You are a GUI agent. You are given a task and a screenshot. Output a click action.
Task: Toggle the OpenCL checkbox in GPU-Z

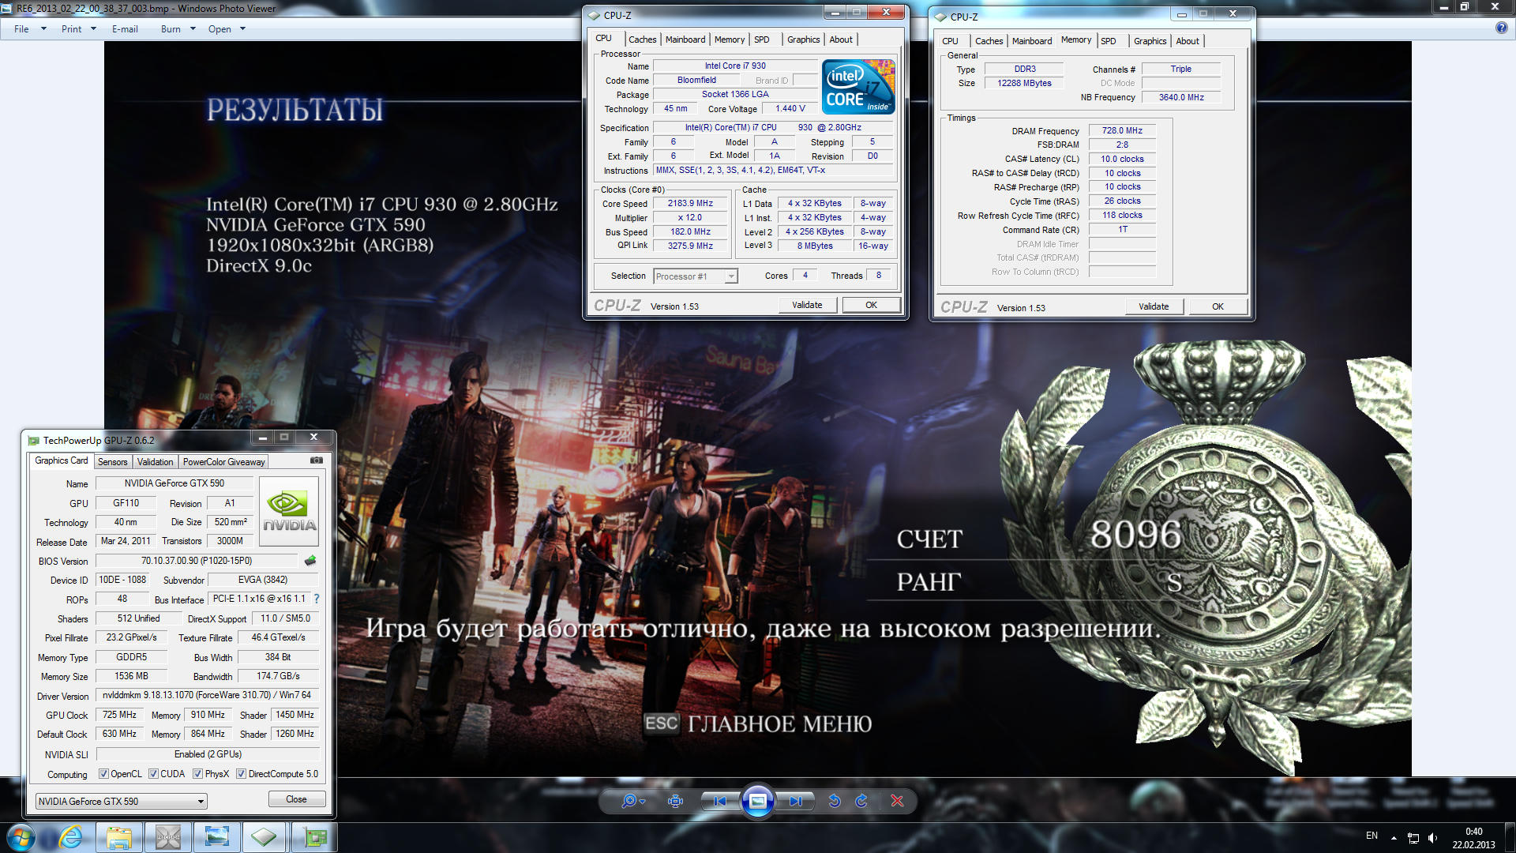tap(103, 774)
